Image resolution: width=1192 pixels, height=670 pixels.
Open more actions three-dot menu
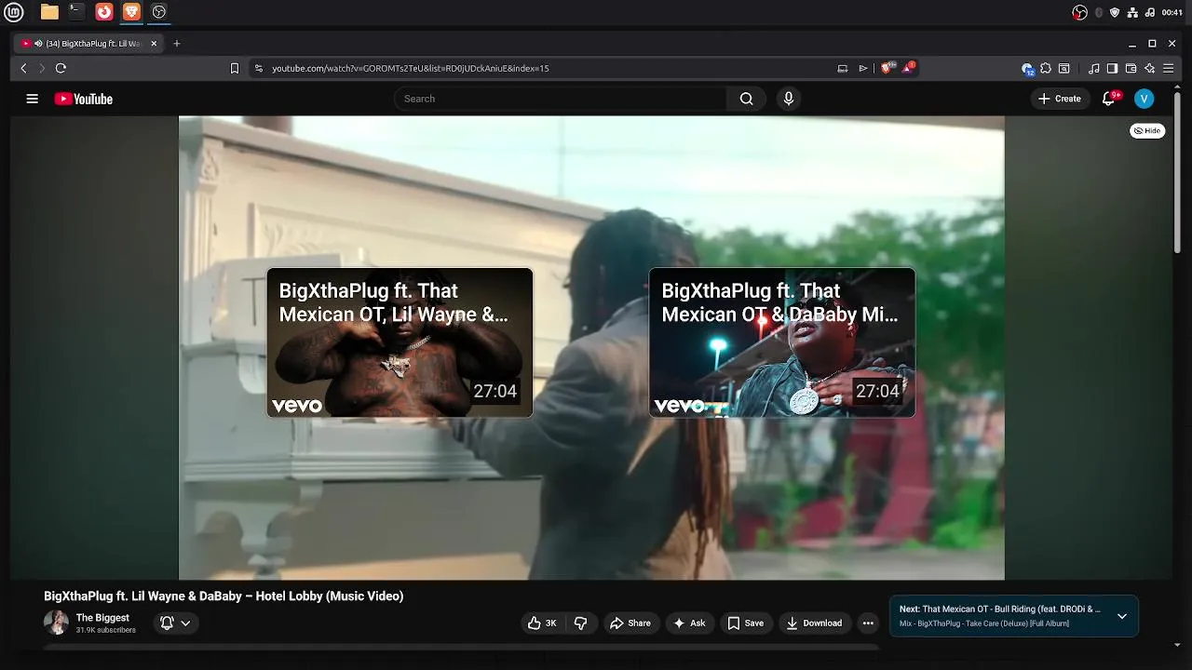[x=868, y=623]
